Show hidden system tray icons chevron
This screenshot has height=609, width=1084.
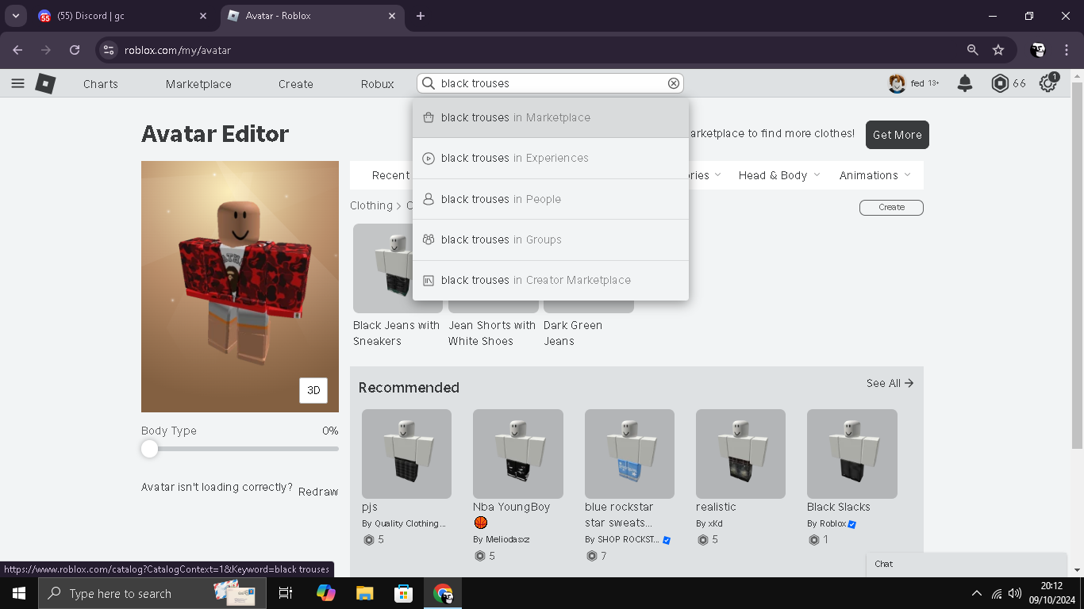tap(976, 593)
